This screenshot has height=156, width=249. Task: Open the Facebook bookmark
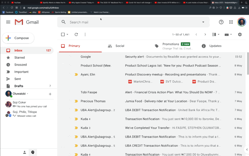coord(8,12)
